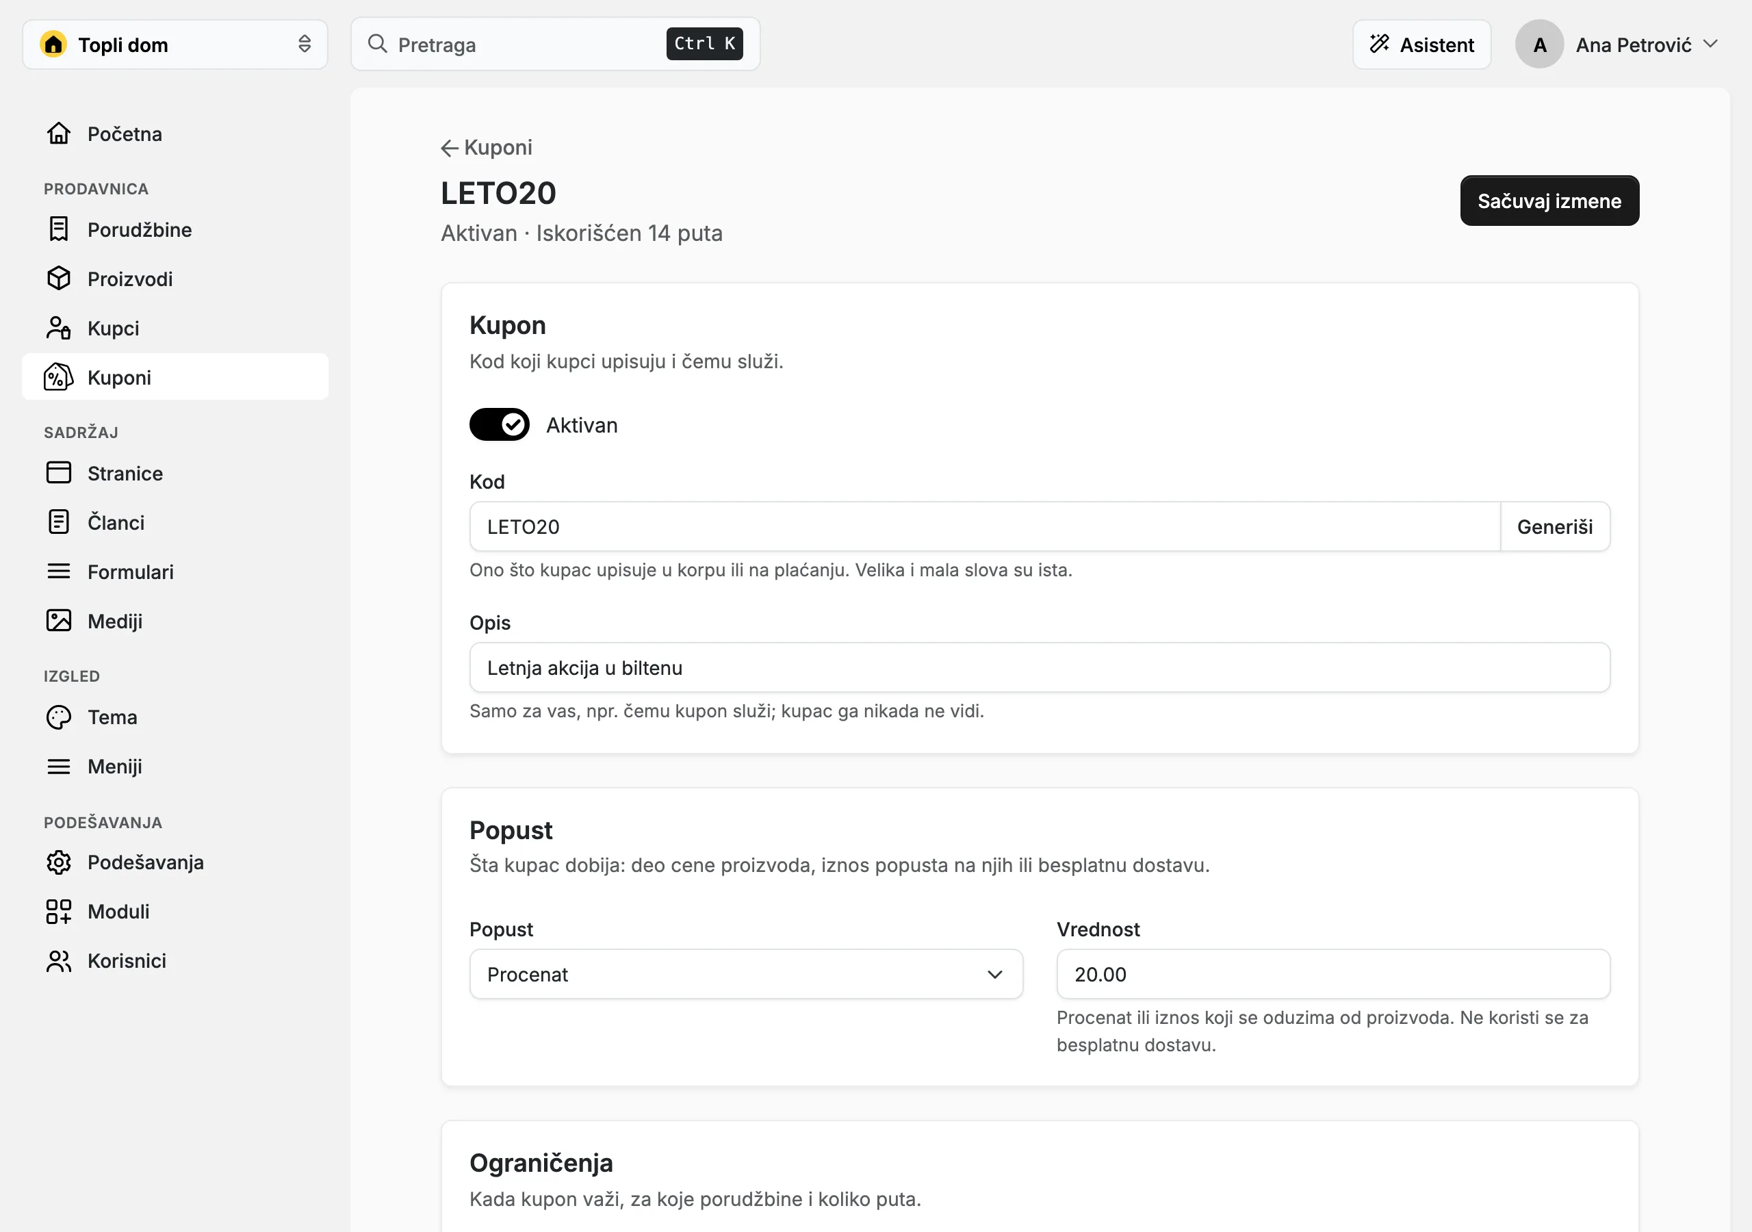Click the Kod input with LETO20
Image resolution: width=1752 pixels, height=1232 pixels.
click(x=985, y=527)
